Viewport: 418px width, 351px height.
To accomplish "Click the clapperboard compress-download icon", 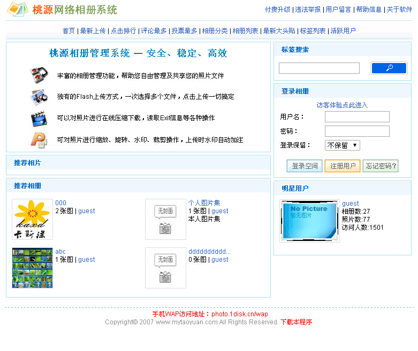I will click(39, 119).
